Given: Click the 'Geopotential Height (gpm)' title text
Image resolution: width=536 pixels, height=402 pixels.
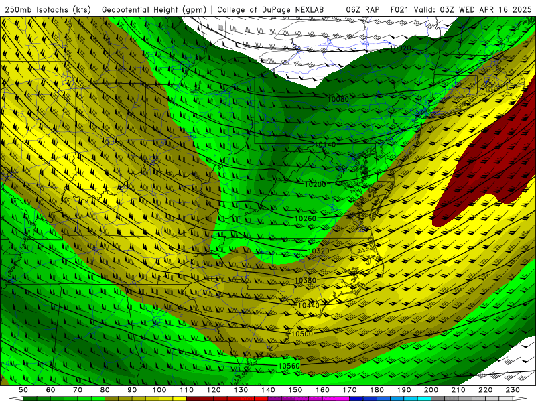Looking at the screenshot, I should [x=154, y=10].
